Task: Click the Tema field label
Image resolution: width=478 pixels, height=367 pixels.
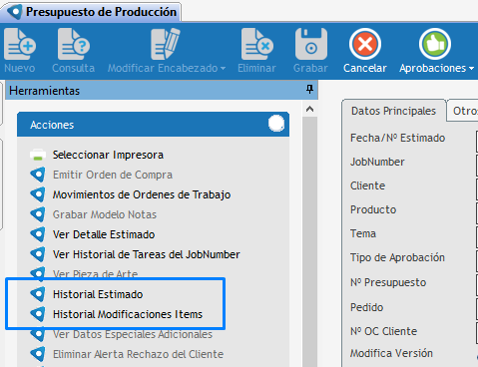Action: coord(363,233)
